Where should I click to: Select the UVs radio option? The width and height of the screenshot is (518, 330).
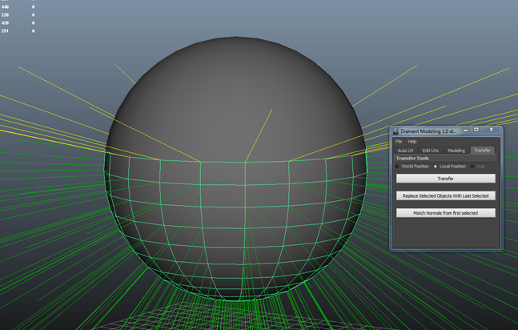coord(472,167)
